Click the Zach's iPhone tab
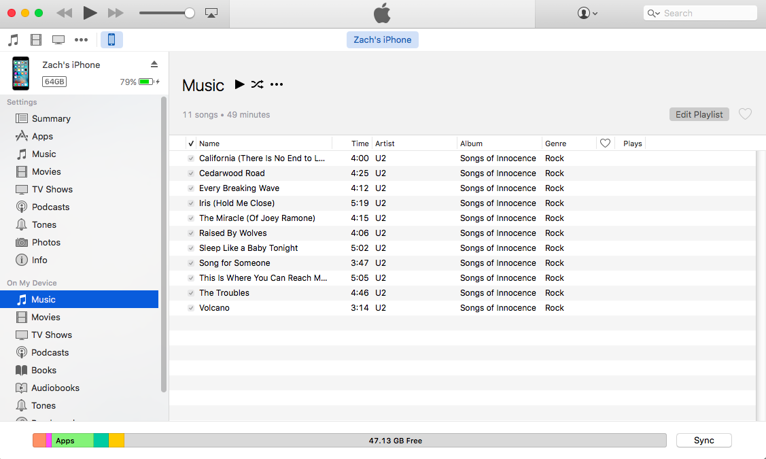 coord(383,39)
